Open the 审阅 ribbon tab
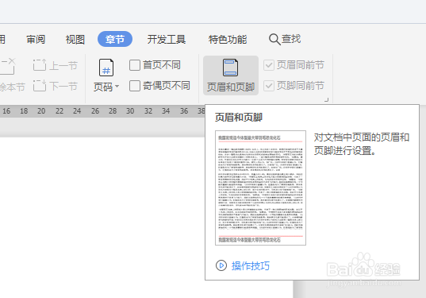426x298 pixels. point(36,40)
